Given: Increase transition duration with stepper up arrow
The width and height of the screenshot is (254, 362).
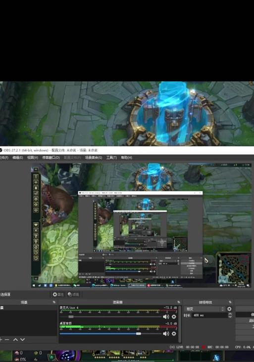Looking at the screenshot, I should pos(230,314).
